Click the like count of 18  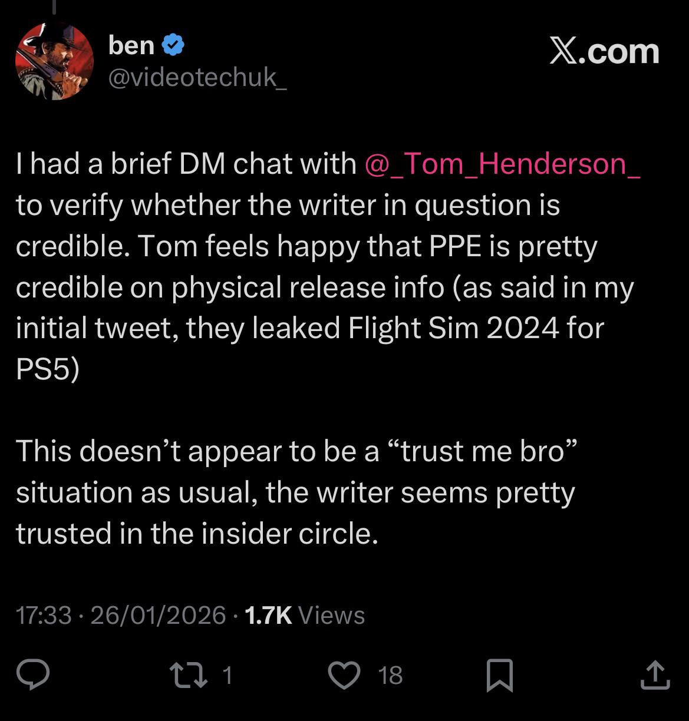390,675
